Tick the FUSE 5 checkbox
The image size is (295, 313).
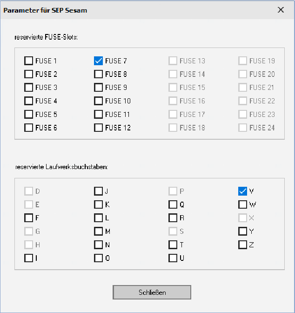pos(29,114)
